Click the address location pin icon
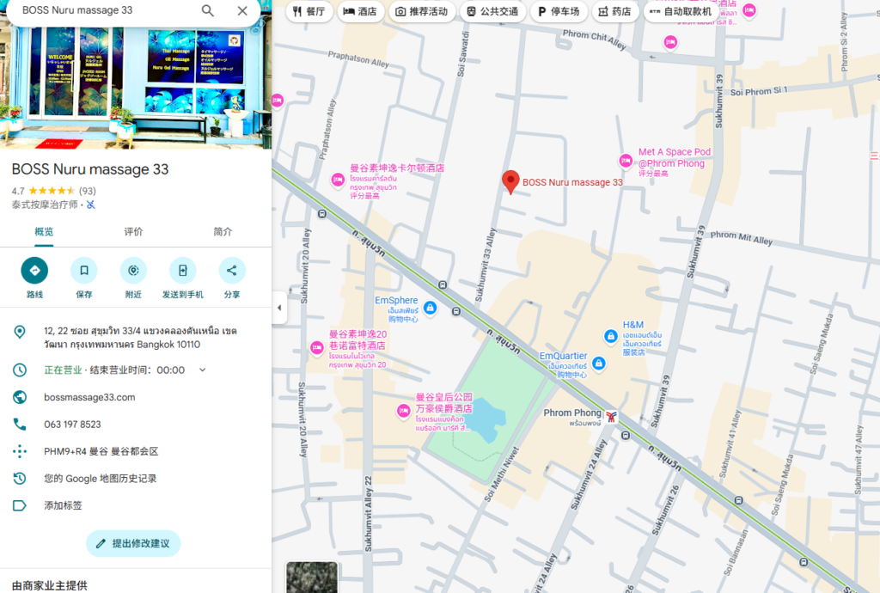This screenshot has height=593, width=880. (20, 332)
